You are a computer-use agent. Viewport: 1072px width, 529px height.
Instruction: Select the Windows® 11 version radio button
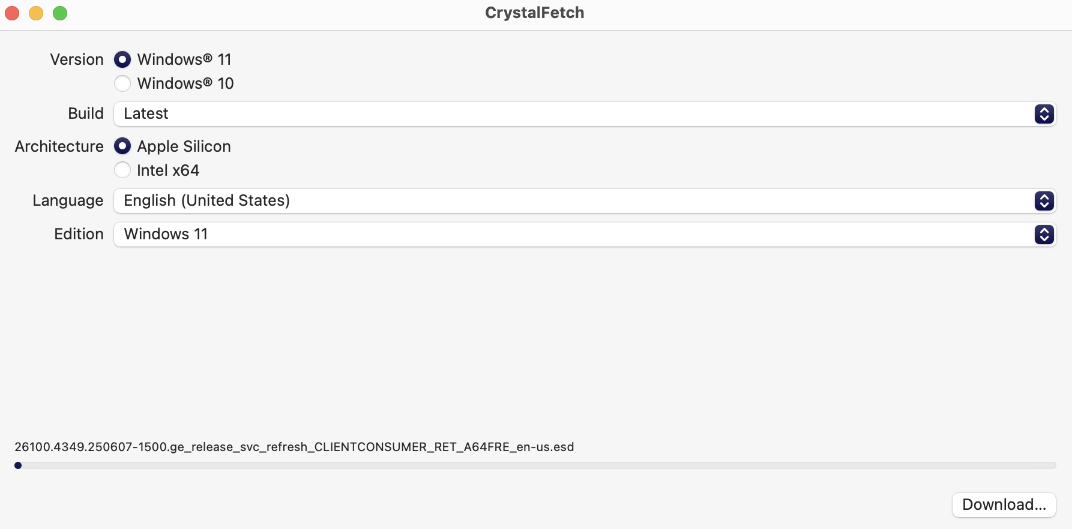pyautogui.click(x=122, y=59)
